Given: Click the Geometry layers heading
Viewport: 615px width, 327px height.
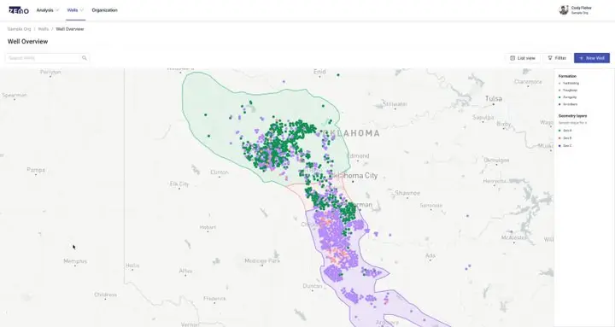Looking at the screenshot, I should click(x=572, y=116).
